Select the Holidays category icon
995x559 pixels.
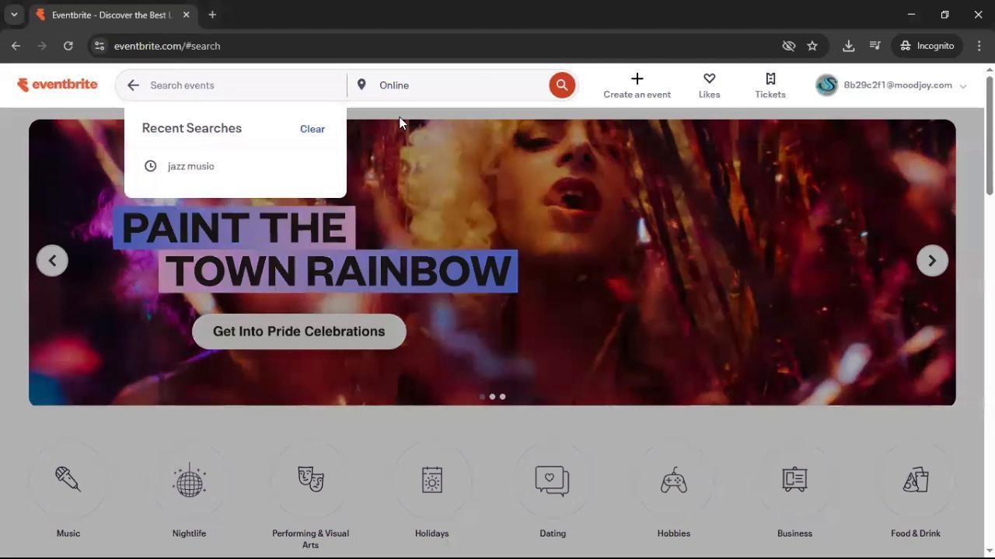click(431, 489)
